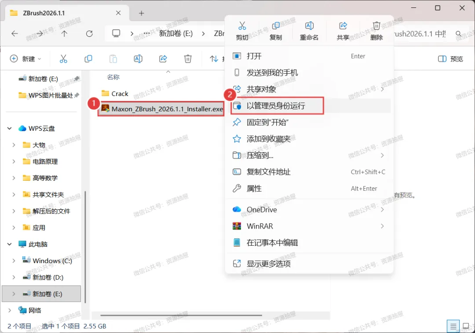
Task: Click the Sort arrows icon in toolbar
Action: pos(214,59)
